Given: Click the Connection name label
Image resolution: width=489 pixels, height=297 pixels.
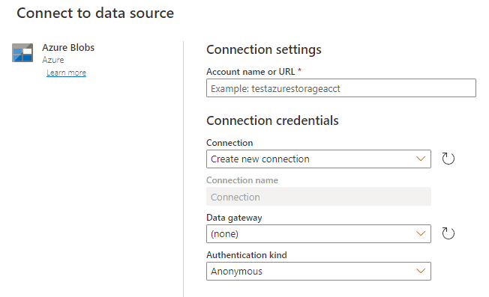Looking at the screenshot, I should click(242, 180).
